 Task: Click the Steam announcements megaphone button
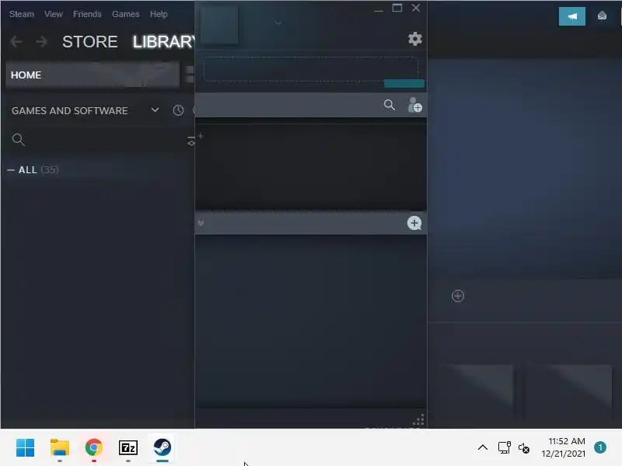pyautogui.click(x=572, y=16)
